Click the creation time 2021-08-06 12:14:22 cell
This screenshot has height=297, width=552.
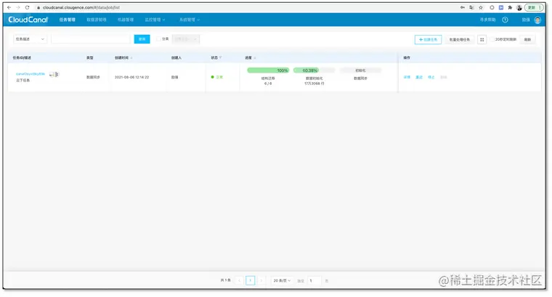coord(131,78)
